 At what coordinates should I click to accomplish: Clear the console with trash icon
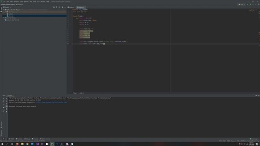pyautogui.click(x=6, y=112)
